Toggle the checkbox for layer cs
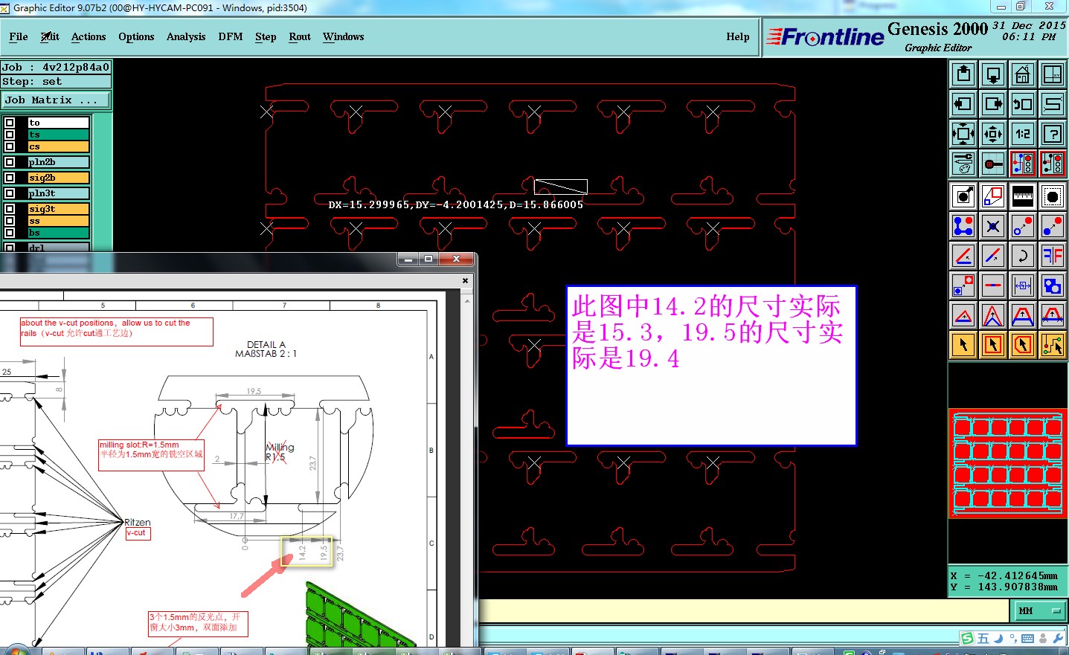This screenshot has width=1069, height=655. tap(10, 146)
